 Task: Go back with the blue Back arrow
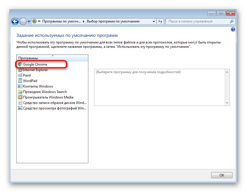pyautogui.click(x=15, y=21)
